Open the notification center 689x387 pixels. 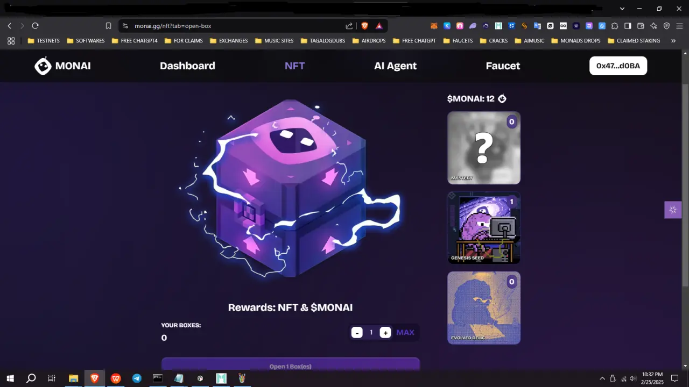coord(675,378)
